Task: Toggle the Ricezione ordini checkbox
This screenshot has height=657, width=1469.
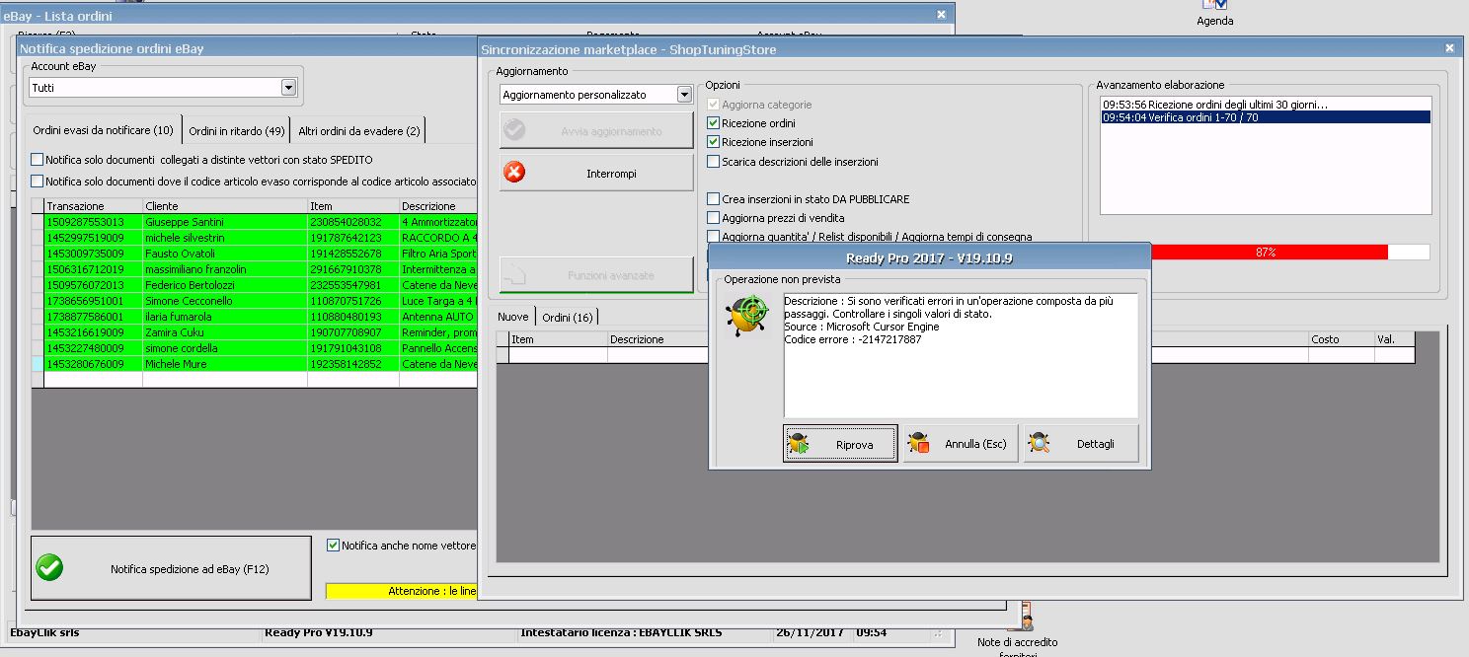Action: coord(714,123)
